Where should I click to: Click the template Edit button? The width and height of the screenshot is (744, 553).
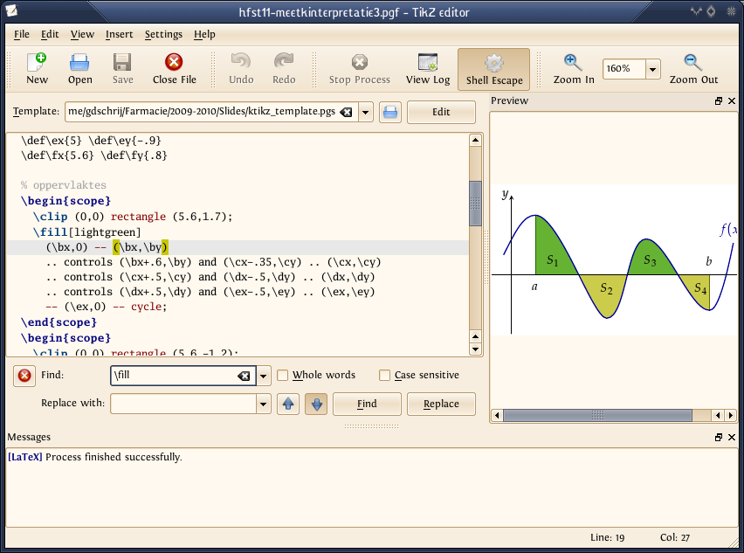(x=441, y=113)
